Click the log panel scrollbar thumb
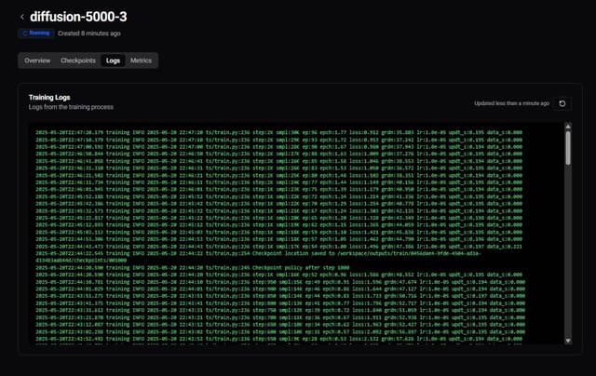 point(568,148)
